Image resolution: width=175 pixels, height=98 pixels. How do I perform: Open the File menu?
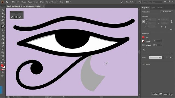point(13,2)
